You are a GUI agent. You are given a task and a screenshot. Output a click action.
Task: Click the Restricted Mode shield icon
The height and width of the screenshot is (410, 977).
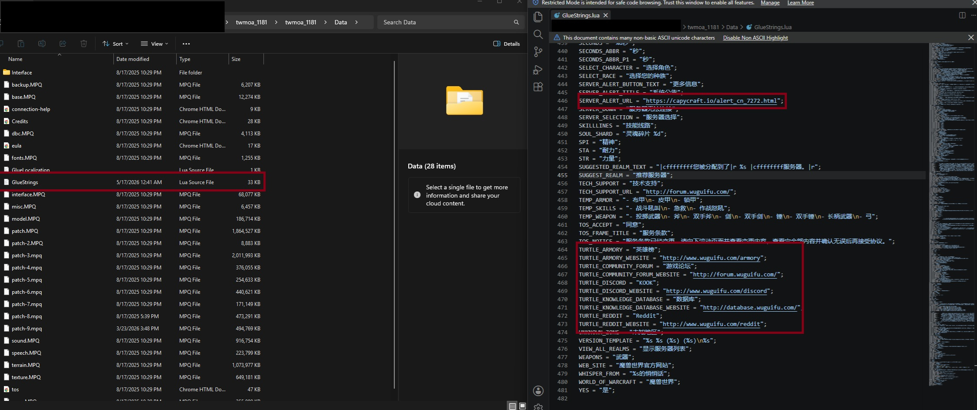(536, 3)
